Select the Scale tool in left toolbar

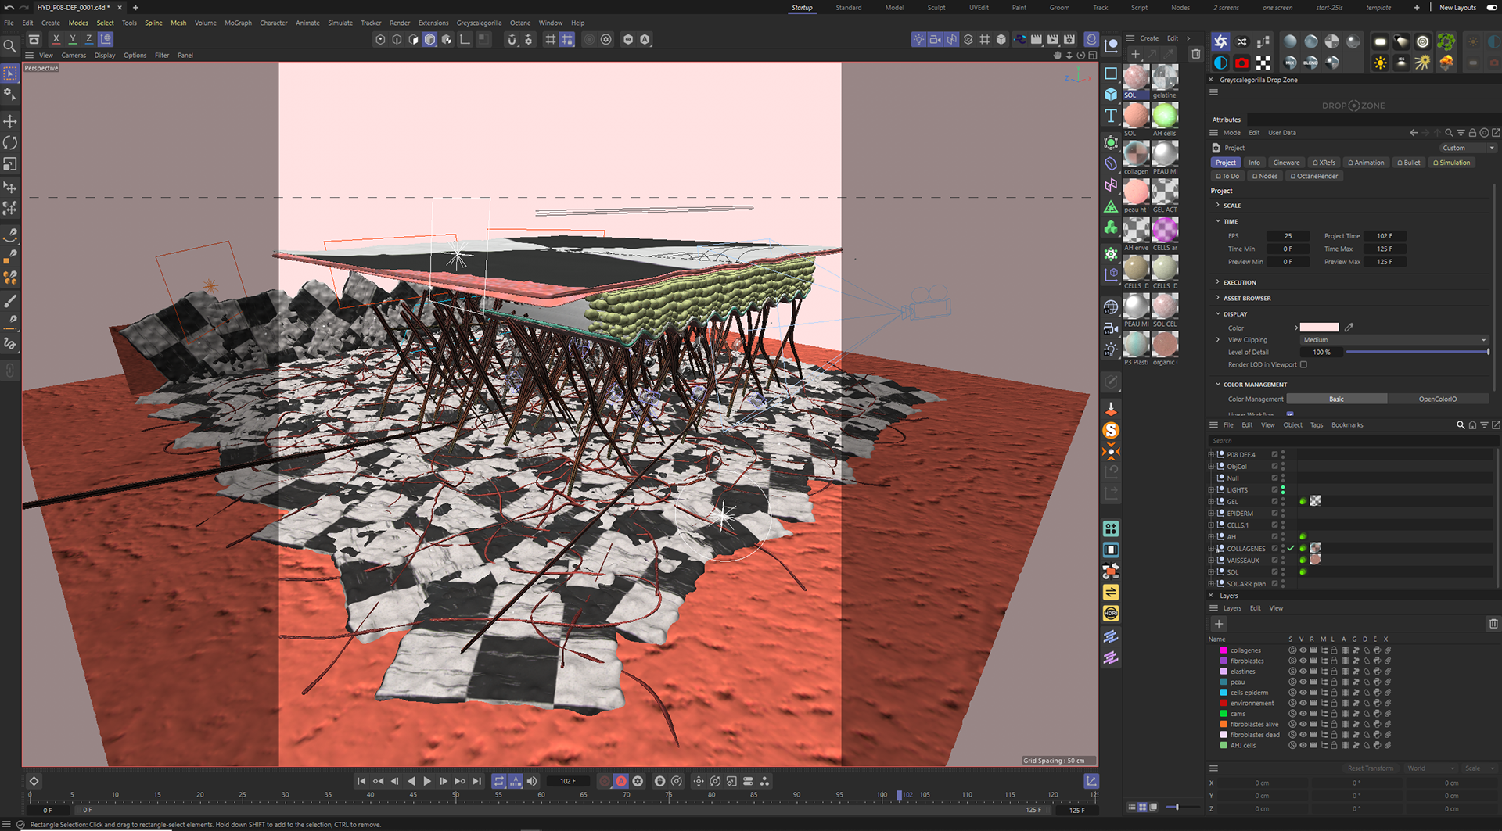(10, 164)
